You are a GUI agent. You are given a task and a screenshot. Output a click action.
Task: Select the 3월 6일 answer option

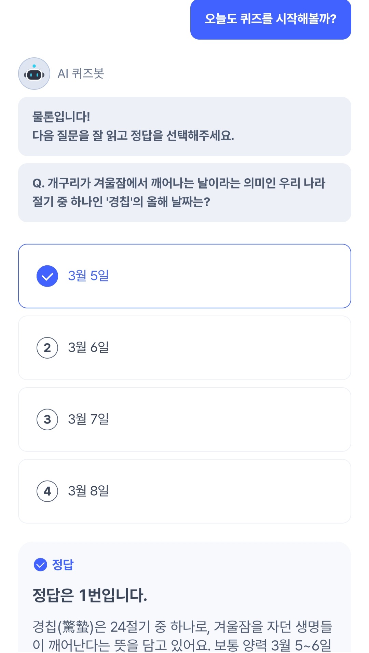point(184,348)
